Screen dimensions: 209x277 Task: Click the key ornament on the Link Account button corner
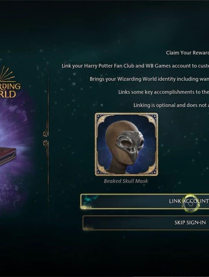(86, 207)
